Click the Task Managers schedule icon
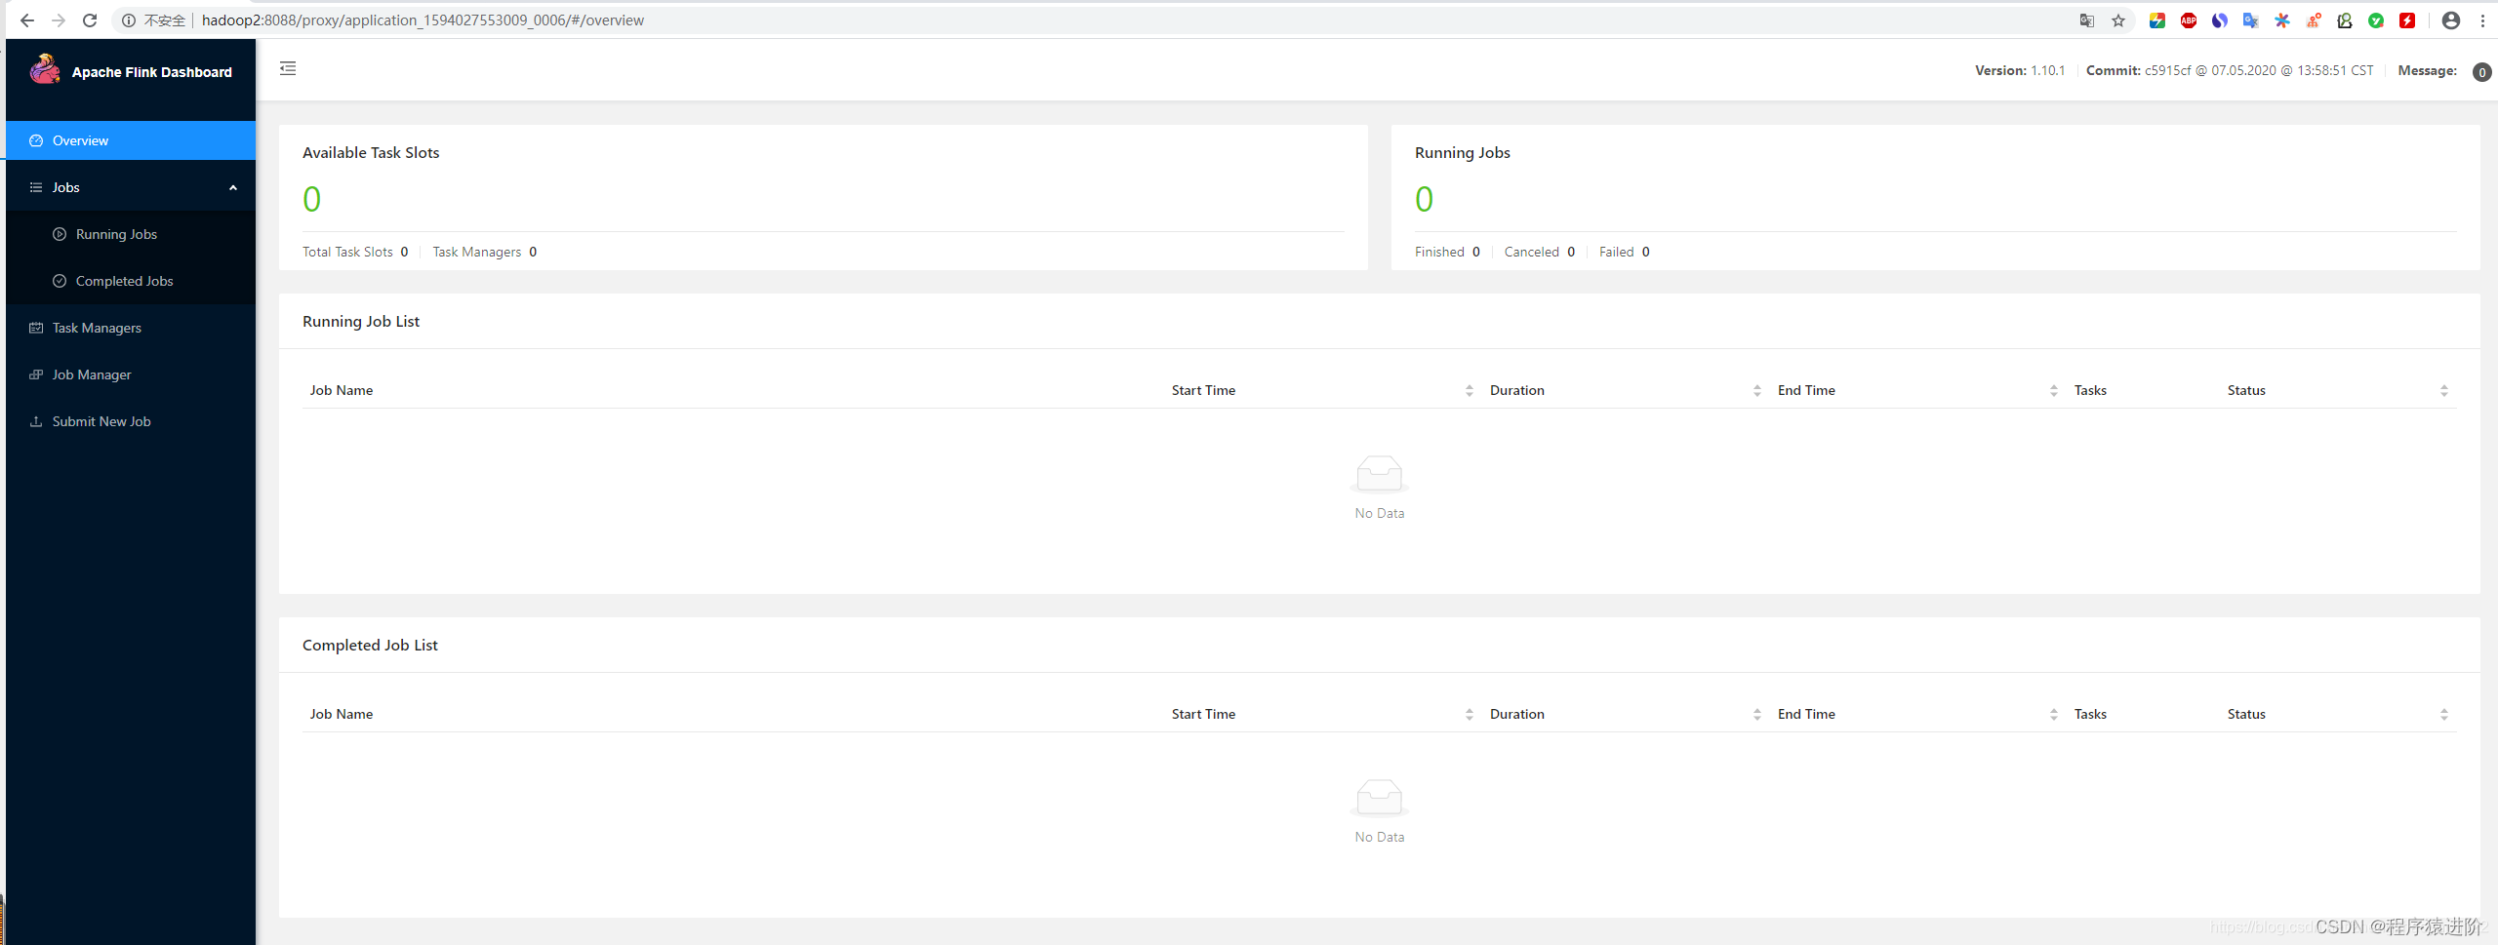 point(36,328)
